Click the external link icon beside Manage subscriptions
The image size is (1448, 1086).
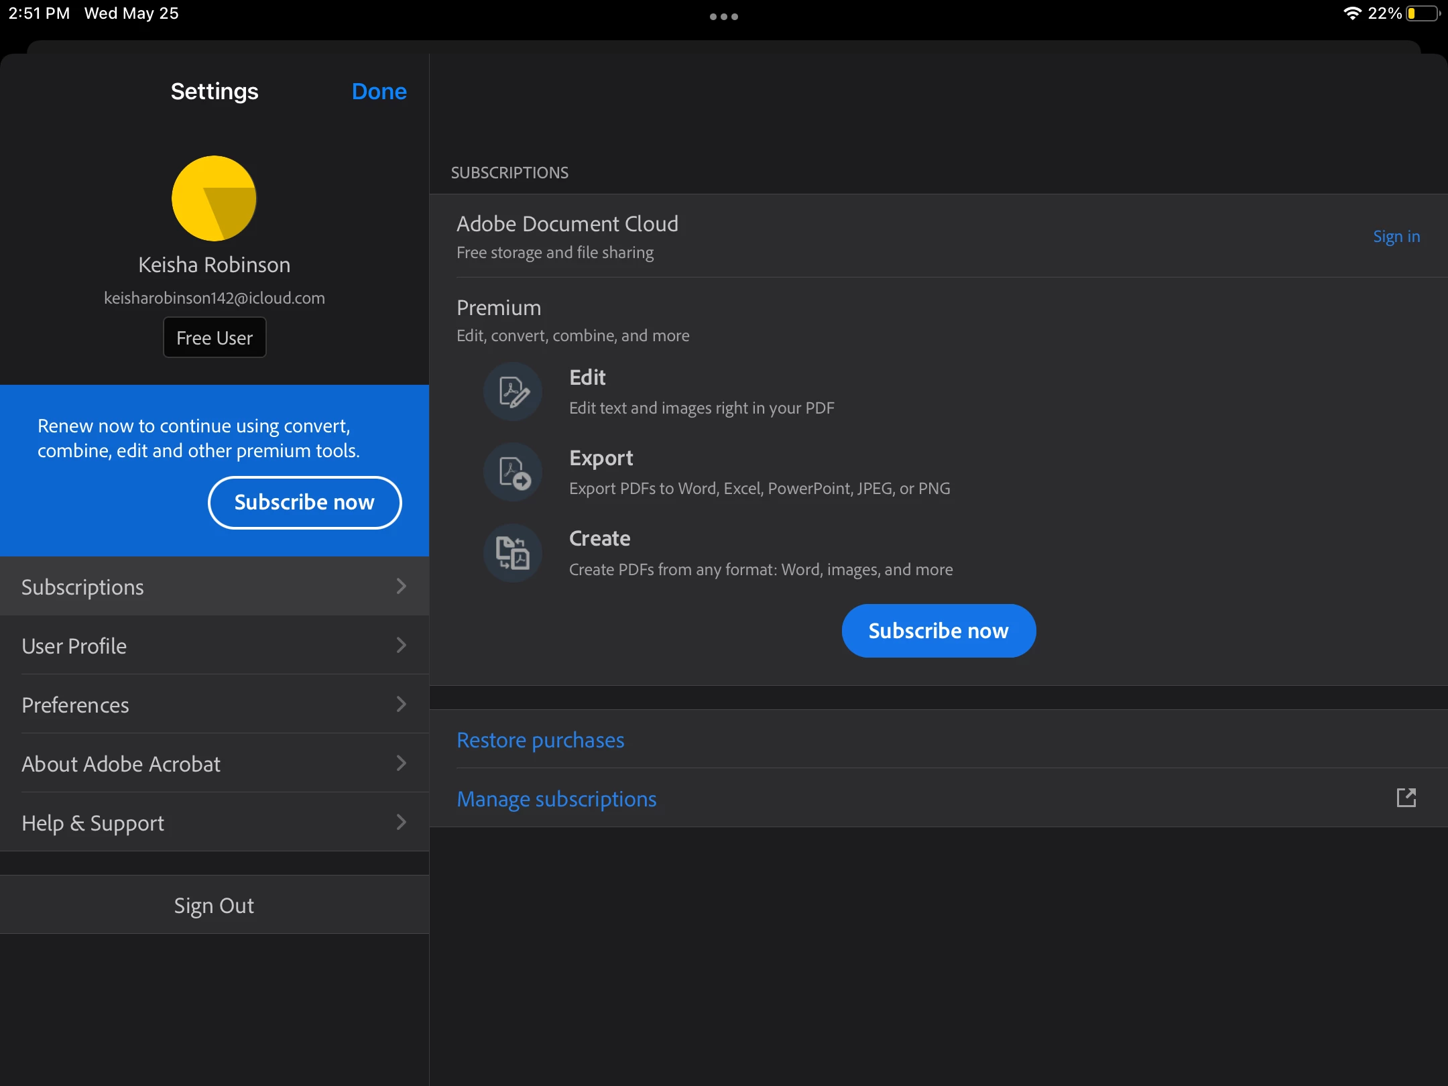point(1406,798)
